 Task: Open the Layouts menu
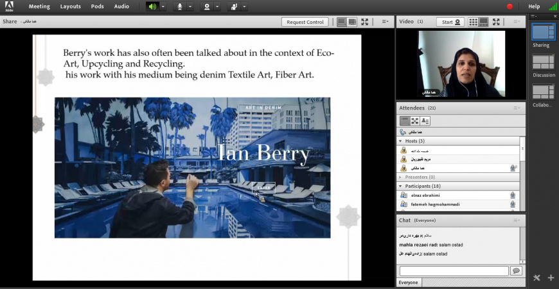point(71,6)
